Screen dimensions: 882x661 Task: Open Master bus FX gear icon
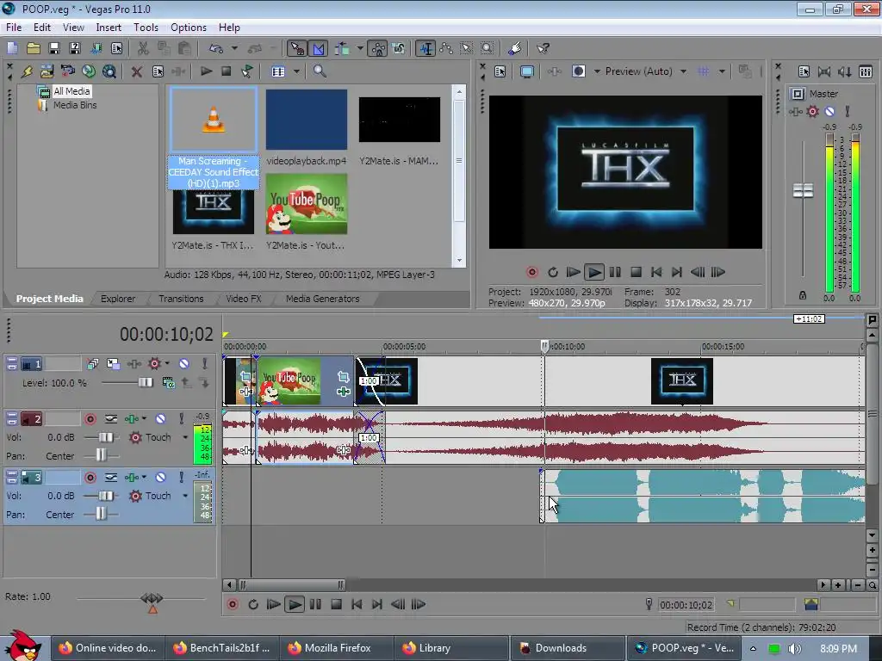pos(813,111)
